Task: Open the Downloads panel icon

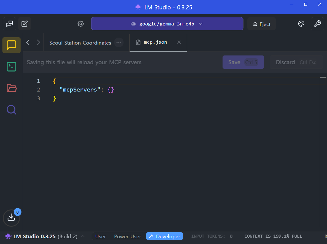Action: 11,217
